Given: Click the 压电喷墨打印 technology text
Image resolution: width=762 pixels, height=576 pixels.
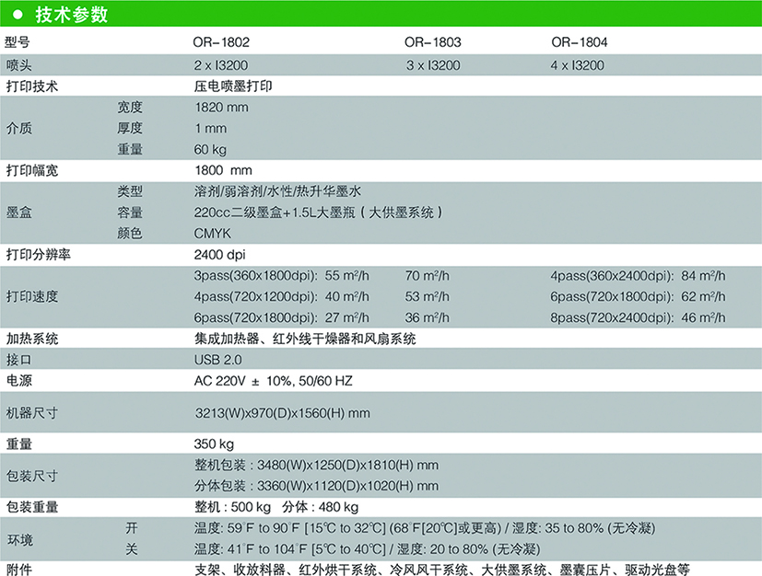Looking at the screenshot, I should click(233, 86).
